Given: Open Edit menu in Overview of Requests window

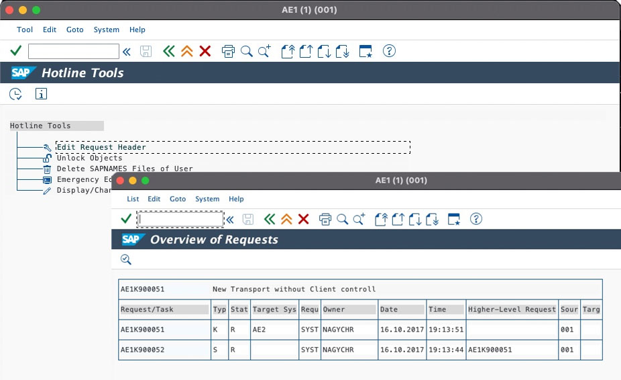Looking at the screenshot, I should (x=154, y=199).
